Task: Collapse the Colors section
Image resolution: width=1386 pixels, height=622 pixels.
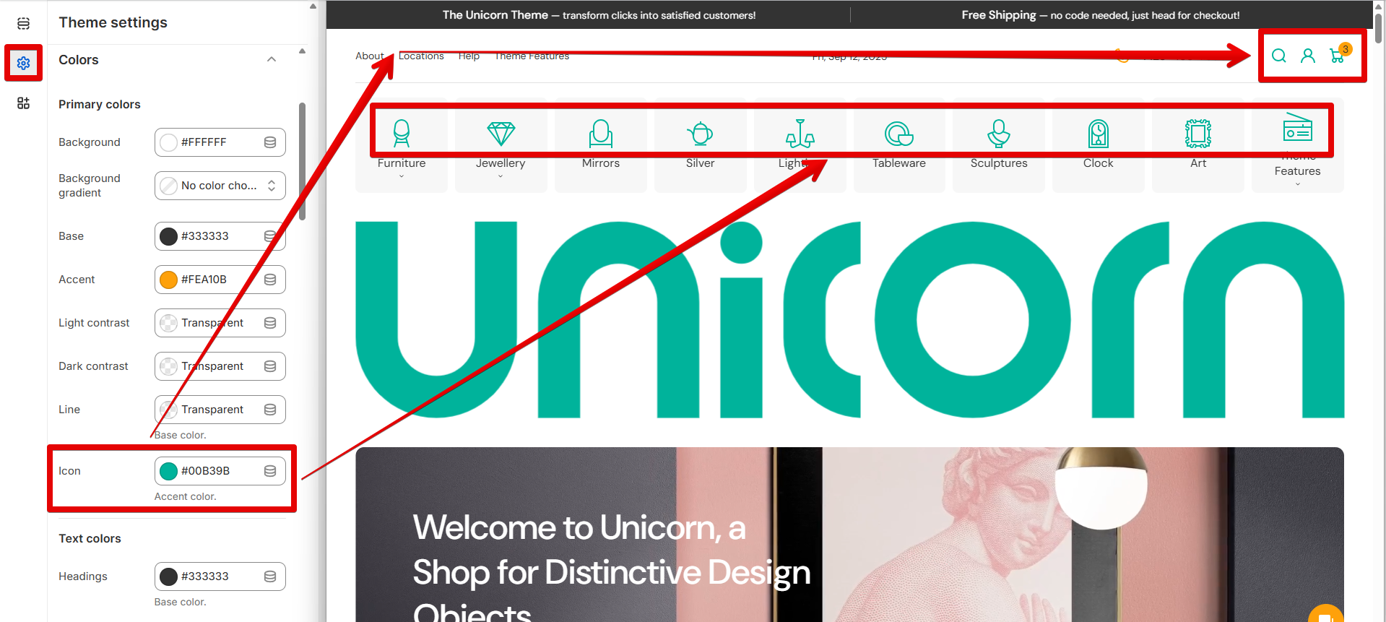Action: pos(272,60)
